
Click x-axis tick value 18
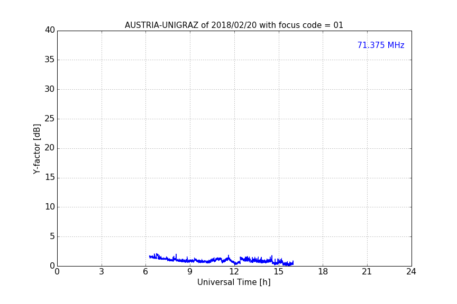(x=323, y=272)
